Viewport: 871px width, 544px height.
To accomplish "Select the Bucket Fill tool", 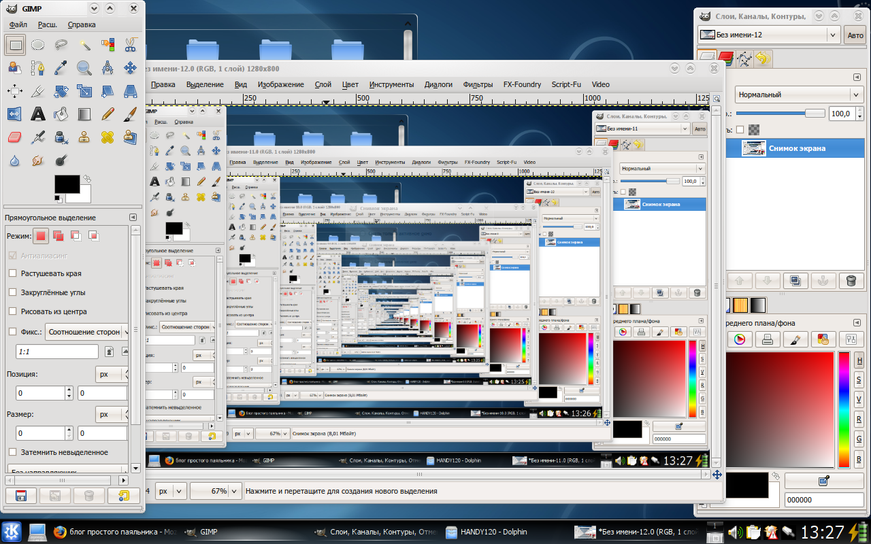I will click(61, 114).
